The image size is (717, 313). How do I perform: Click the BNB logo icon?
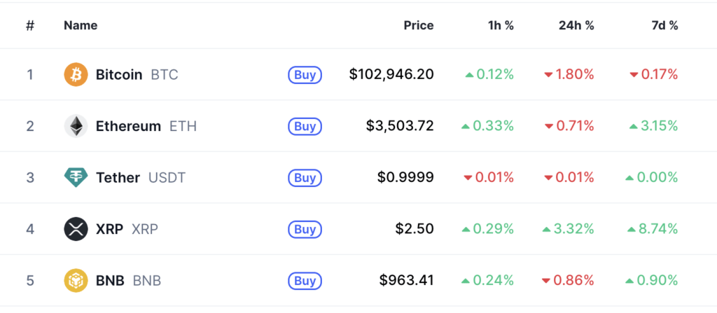coord(76,281)
